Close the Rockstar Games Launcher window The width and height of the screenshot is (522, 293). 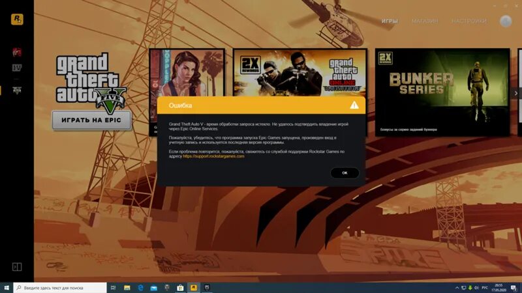(x=516, y=6)
